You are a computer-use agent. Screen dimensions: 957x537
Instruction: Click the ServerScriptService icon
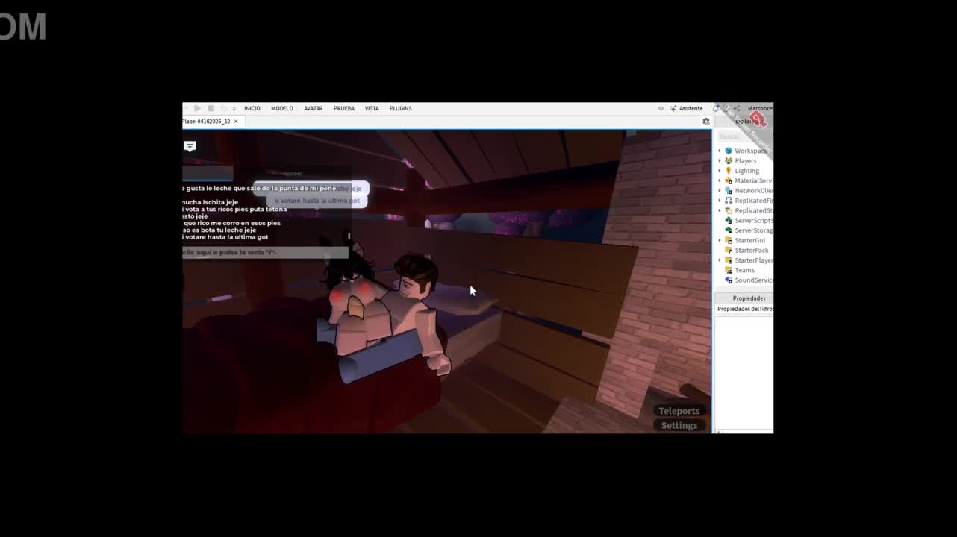click(729, 221)
